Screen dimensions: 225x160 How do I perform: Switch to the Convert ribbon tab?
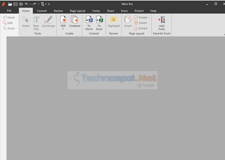(42, 11)
